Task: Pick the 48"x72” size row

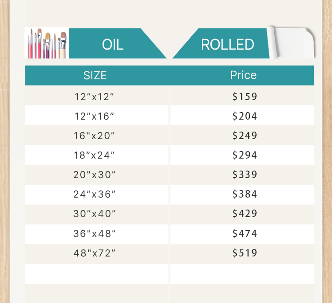Action: point(95,253)
